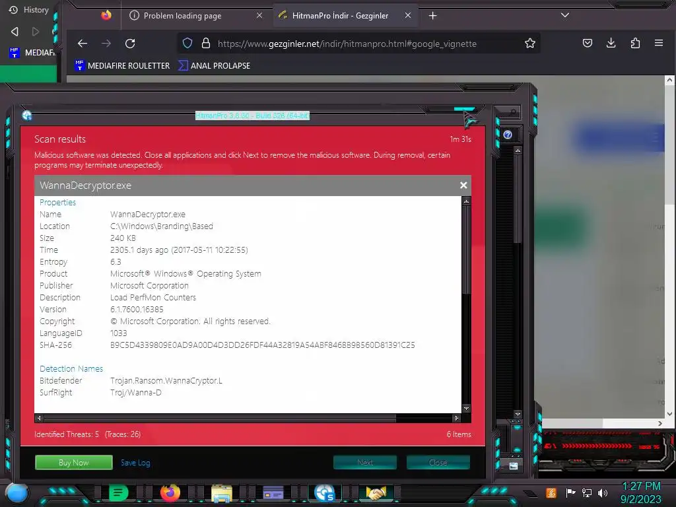The image size is (676, 507).
Task: Bookmark this page with the star
Action: 530,43
